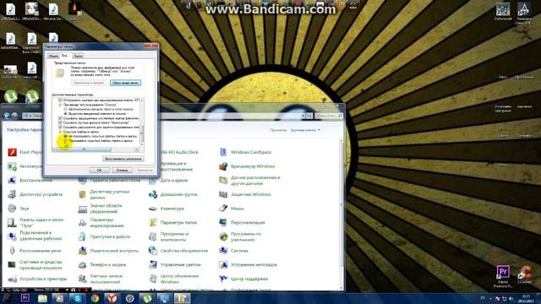
Task: Click Back arrow in Control Panel window
Action: 7,116
